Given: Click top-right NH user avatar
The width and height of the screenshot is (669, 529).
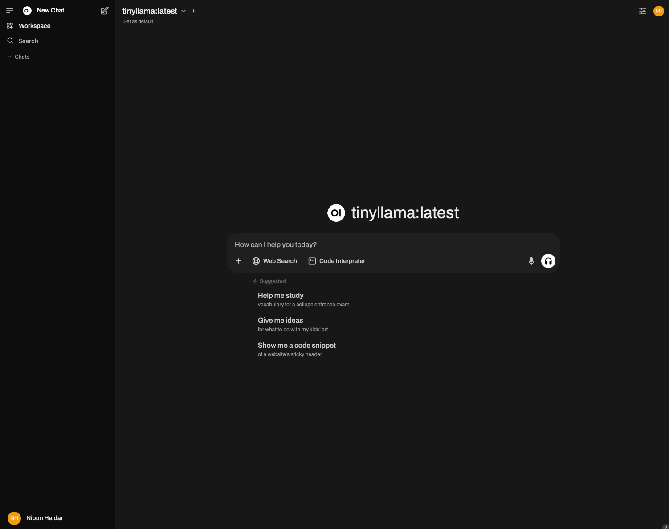Looking at the screenshot, I should [658, 11].
